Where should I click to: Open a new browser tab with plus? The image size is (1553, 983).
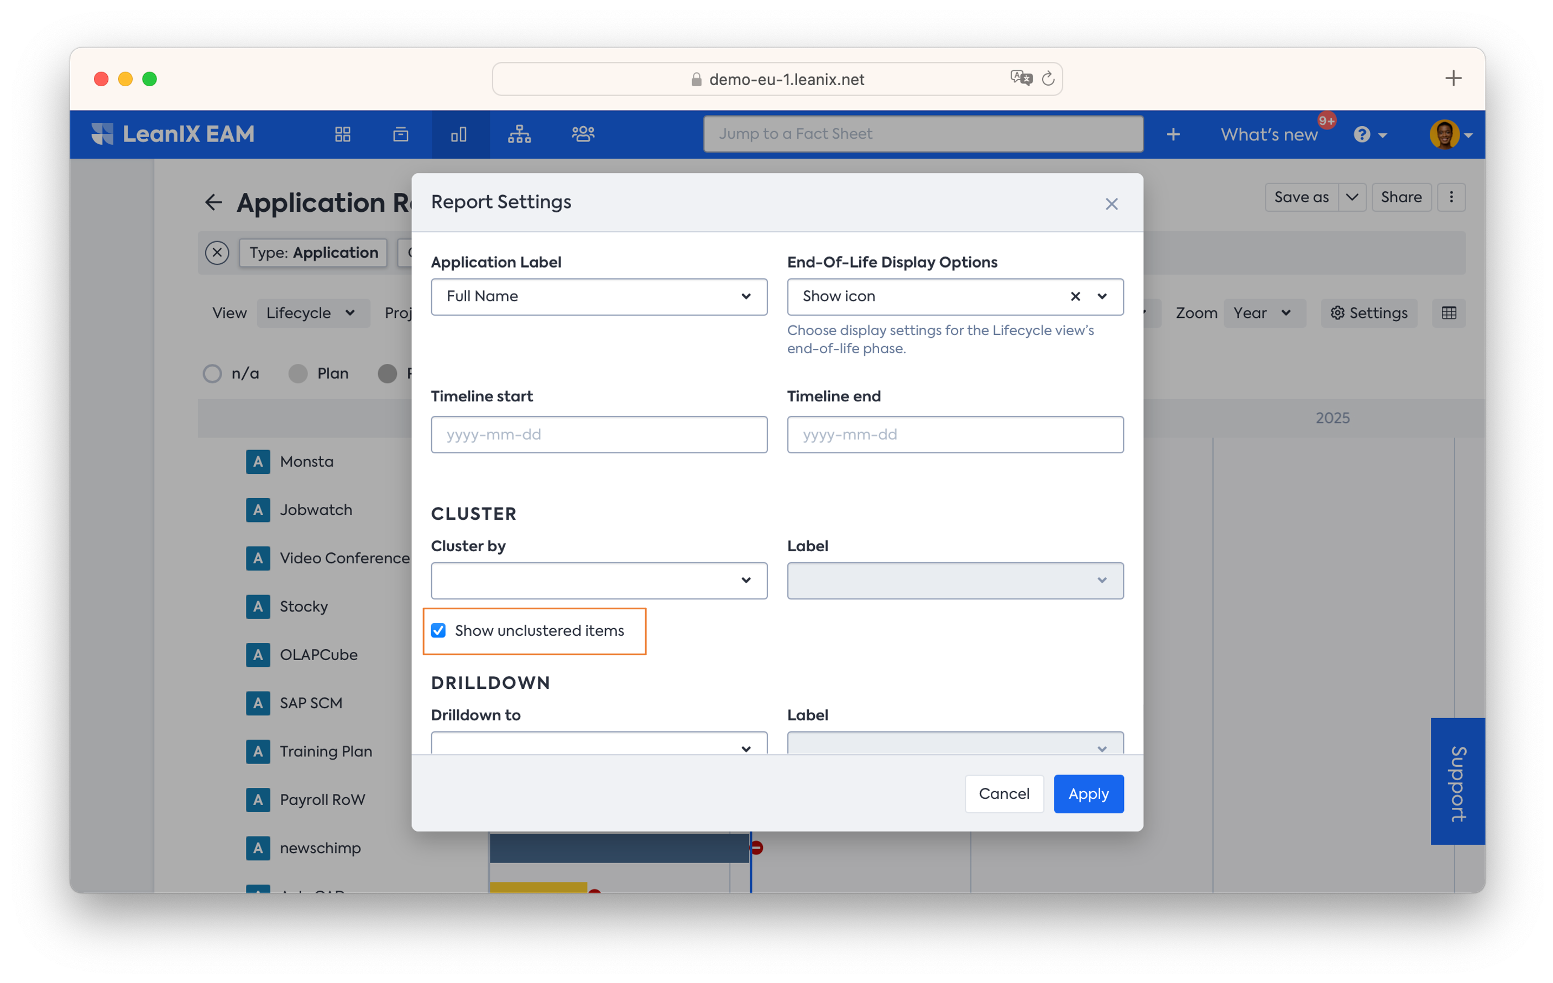[1453, 79]
